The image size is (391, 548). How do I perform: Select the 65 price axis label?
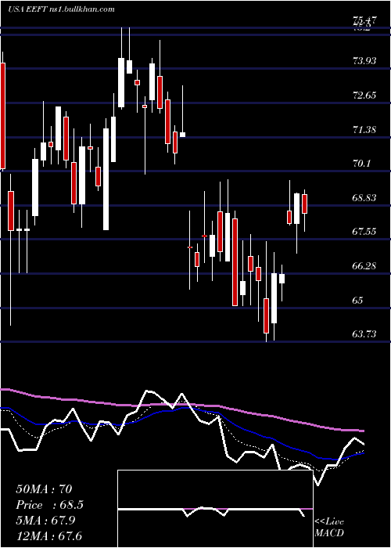point(358,300)
